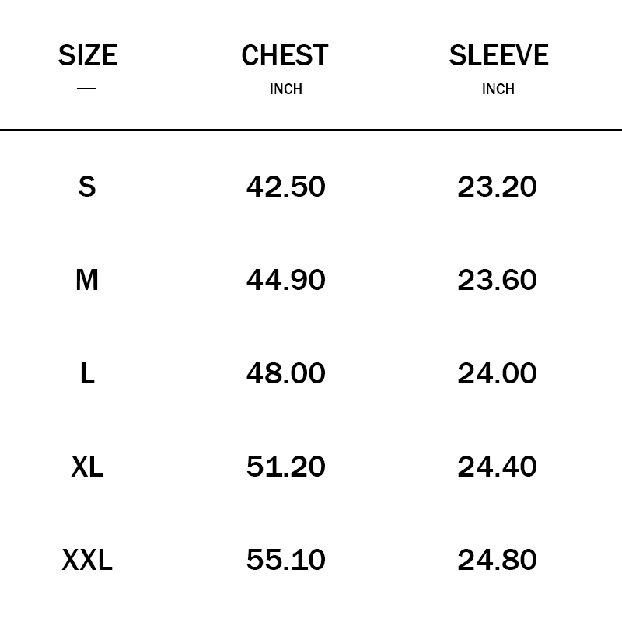This screenshot has width=622, height=622.
Task: Click chest value 42.50
Action: click(285, 187)
